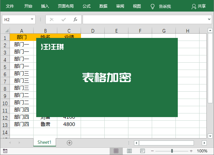Click the cell containing 鲁肃
The image size is (214, 155).
(45, 124)
